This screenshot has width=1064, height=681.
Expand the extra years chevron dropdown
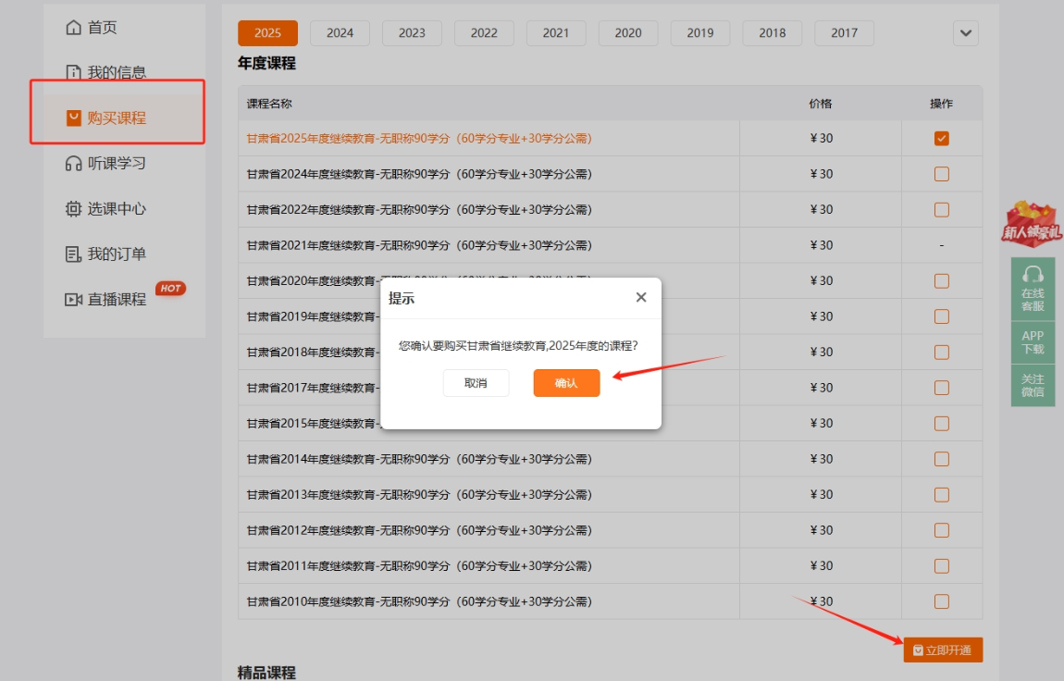965,33
